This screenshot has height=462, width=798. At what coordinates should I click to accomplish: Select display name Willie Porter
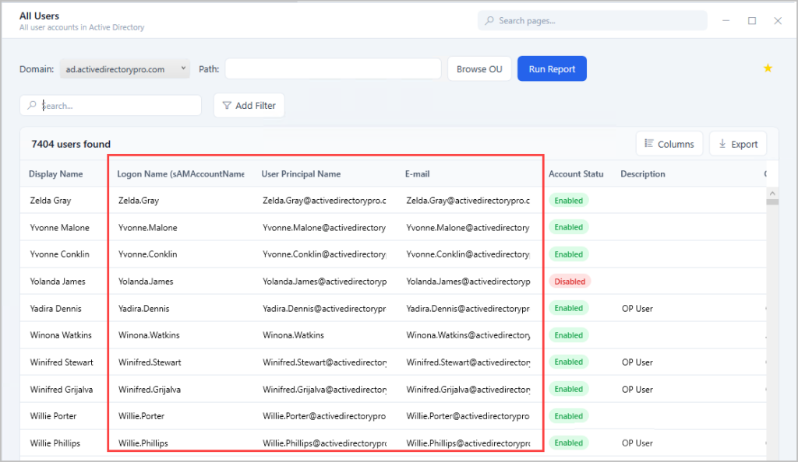(x=53, y=416)
